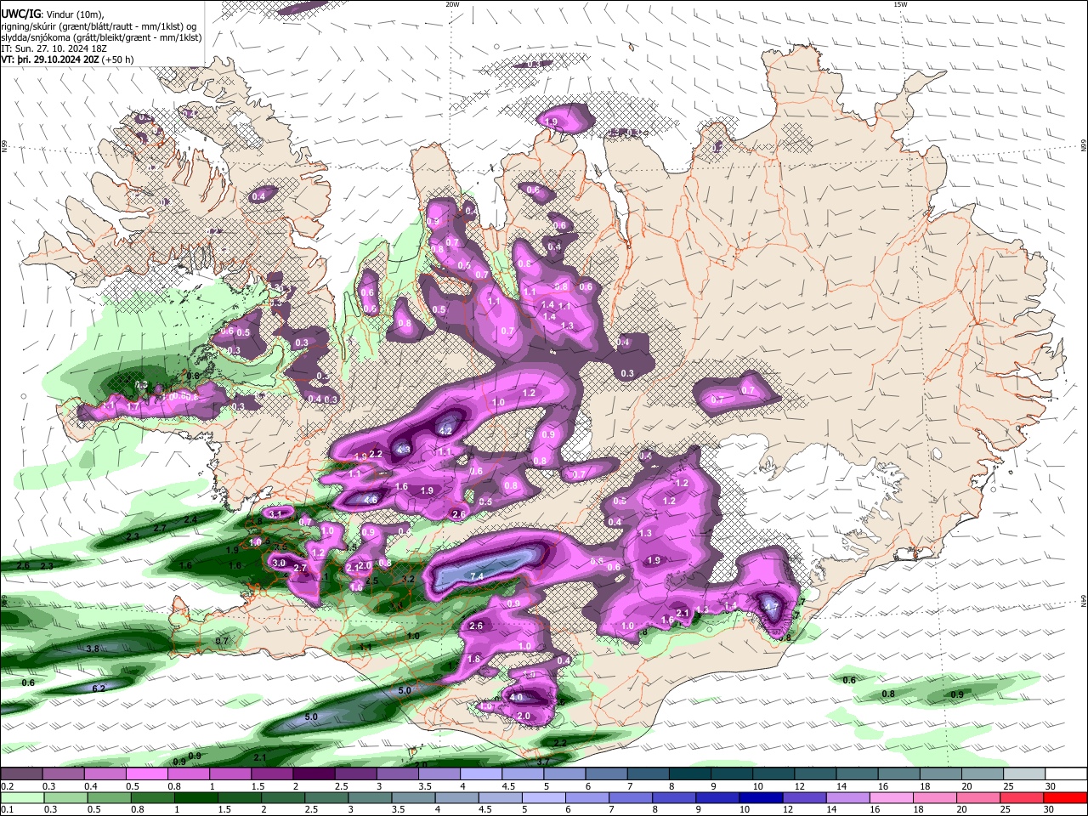The width and height of the screenshot is (1088, 816).
Task: Pick the medium green 0.5 swatch in the rain scale
Action: click(x=108, y=797)
